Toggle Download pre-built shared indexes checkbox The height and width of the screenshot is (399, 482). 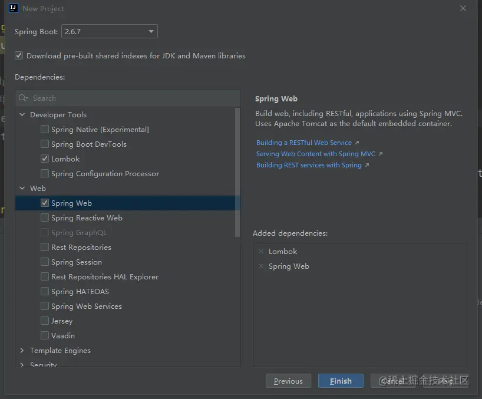tap(19, 55)
